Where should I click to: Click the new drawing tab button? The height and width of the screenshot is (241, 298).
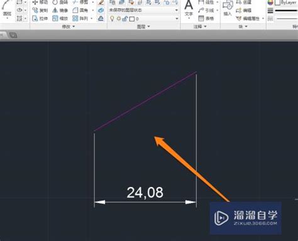[13, 35]
